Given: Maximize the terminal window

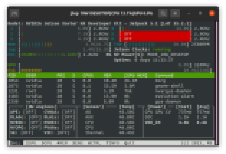Looking at the screenshot, I should [200, 14].
